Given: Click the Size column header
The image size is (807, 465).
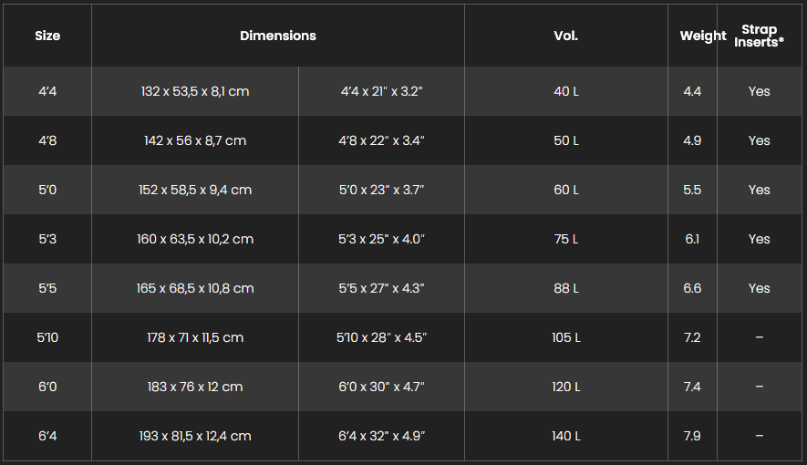Looking at the screenshot, I should point(47,36).
